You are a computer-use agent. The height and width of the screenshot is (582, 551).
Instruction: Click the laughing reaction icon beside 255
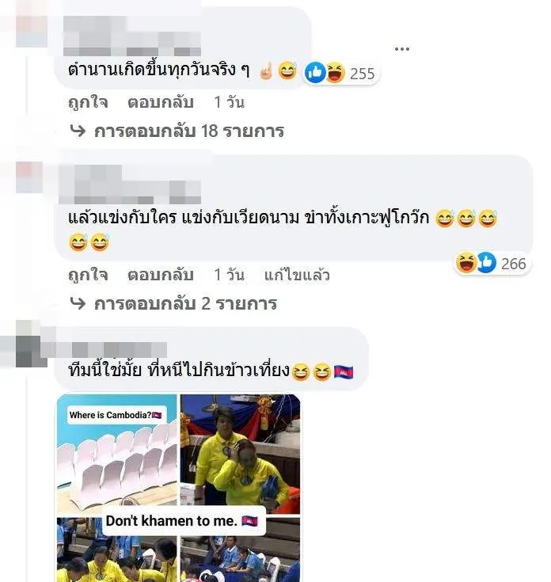pyautogui.click(x=335, y=73)
